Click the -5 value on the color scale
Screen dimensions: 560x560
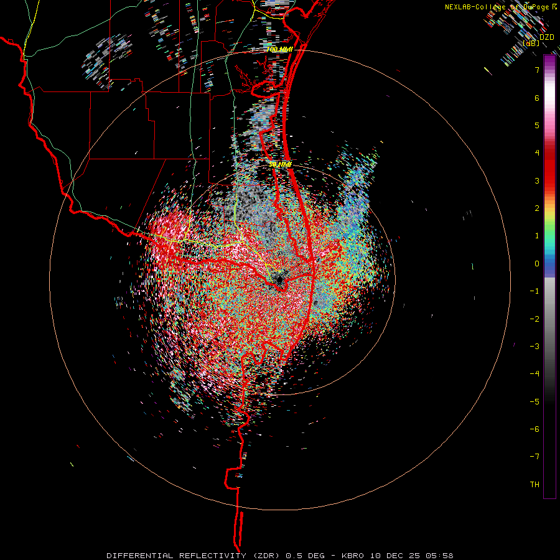pos(534,402)
